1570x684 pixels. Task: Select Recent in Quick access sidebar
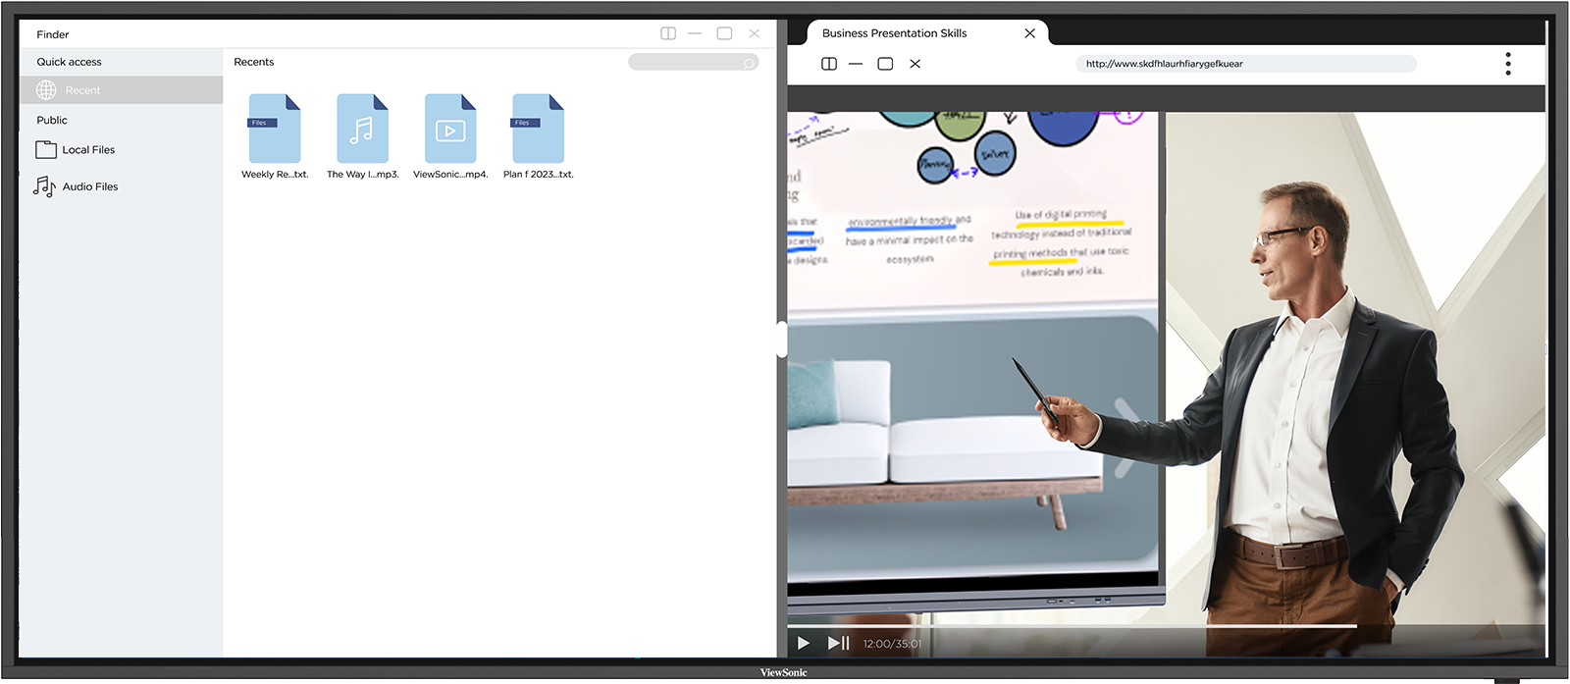(82, 90)
